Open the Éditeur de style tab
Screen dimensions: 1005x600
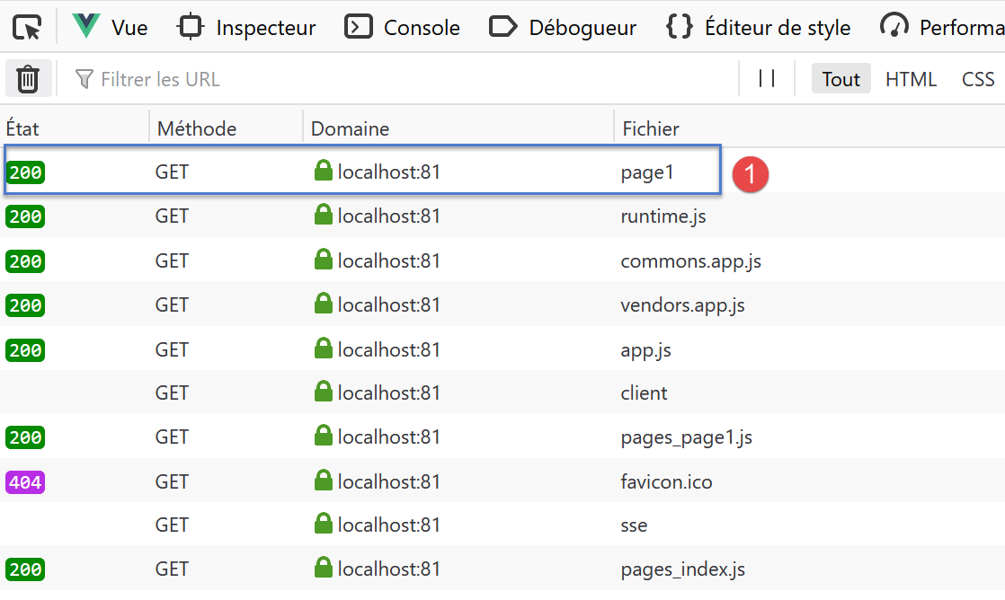pyautogui.click(x=758, y=27)
